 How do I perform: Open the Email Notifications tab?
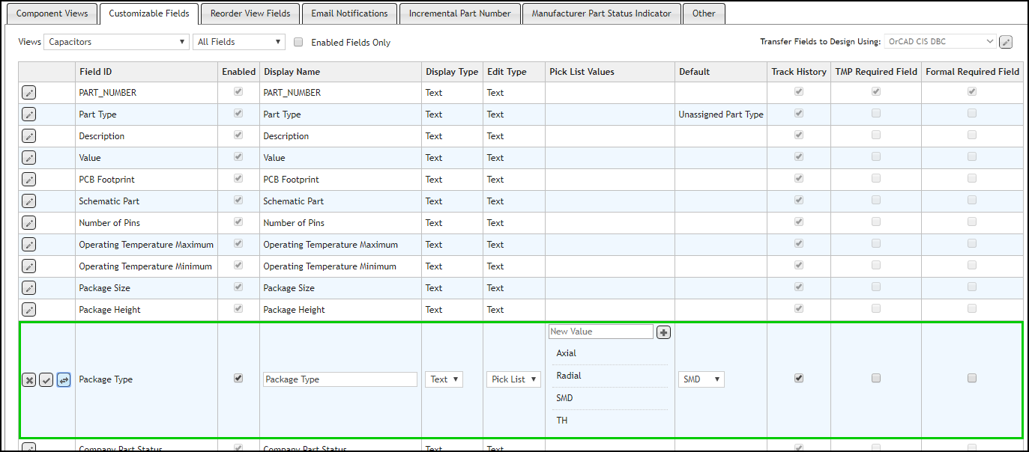[x=349, y=13]
